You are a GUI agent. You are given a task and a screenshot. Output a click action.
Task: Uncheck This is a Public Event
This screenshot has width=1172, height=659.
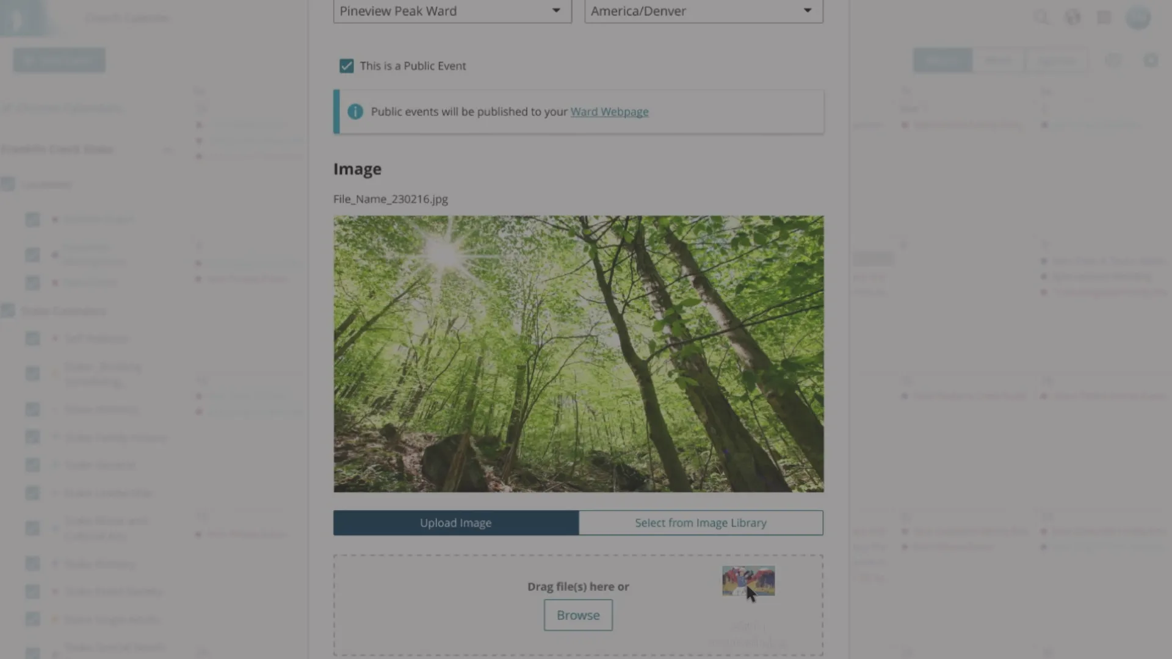[x=346, y=66]
